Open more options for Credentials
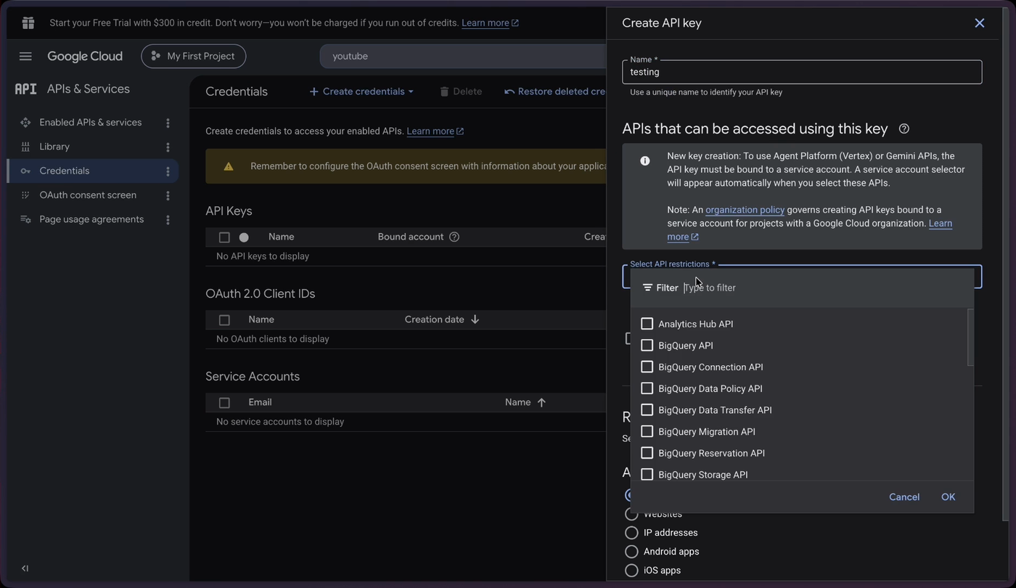The height and width of the screenshot is (588, 1016). tap(168, 171)
